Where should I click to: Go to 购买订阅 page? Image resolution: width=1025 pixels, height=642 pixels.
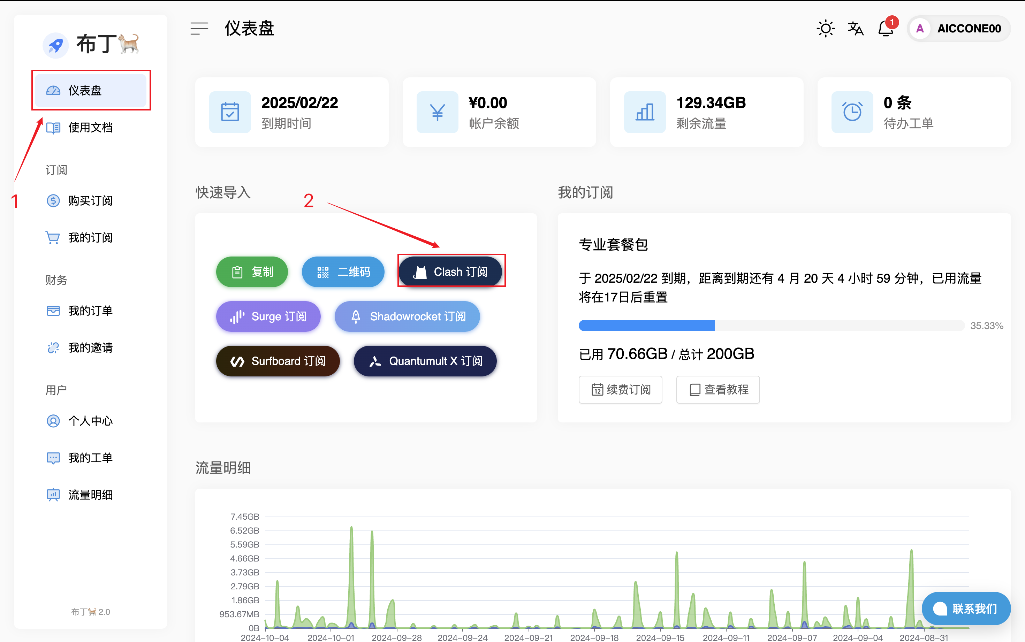[90, 200]
